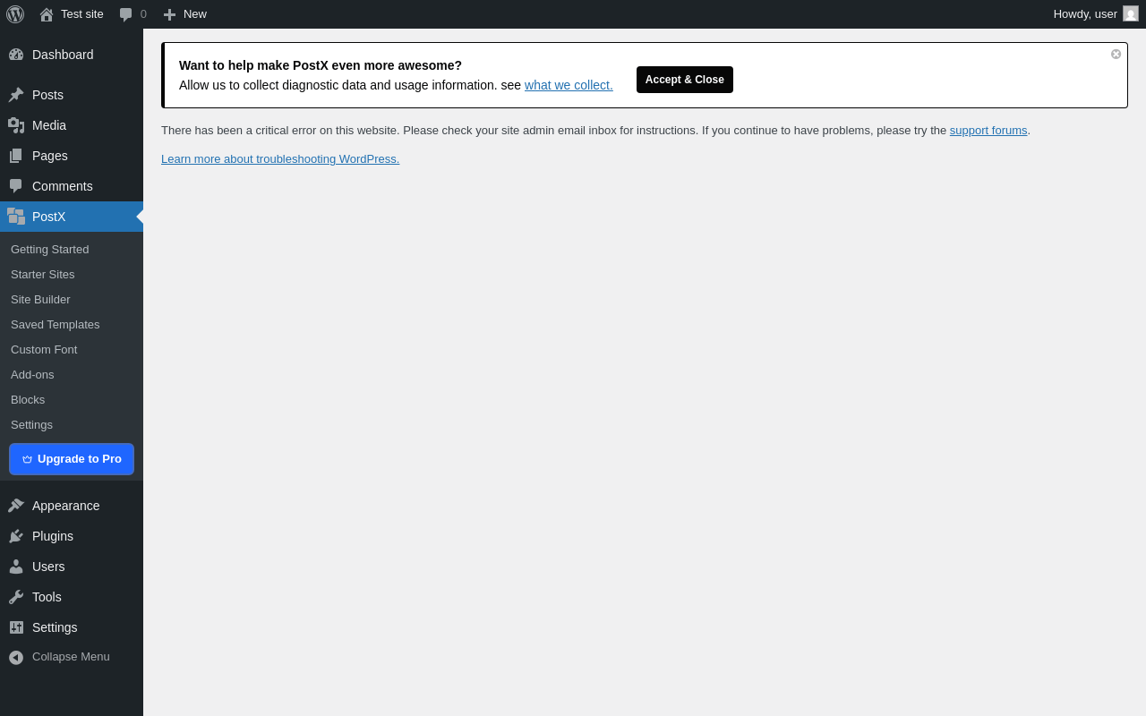Click the 'New' label in admin bar
This screenshot has height=716, width=1146.
[x=195, y=14]
